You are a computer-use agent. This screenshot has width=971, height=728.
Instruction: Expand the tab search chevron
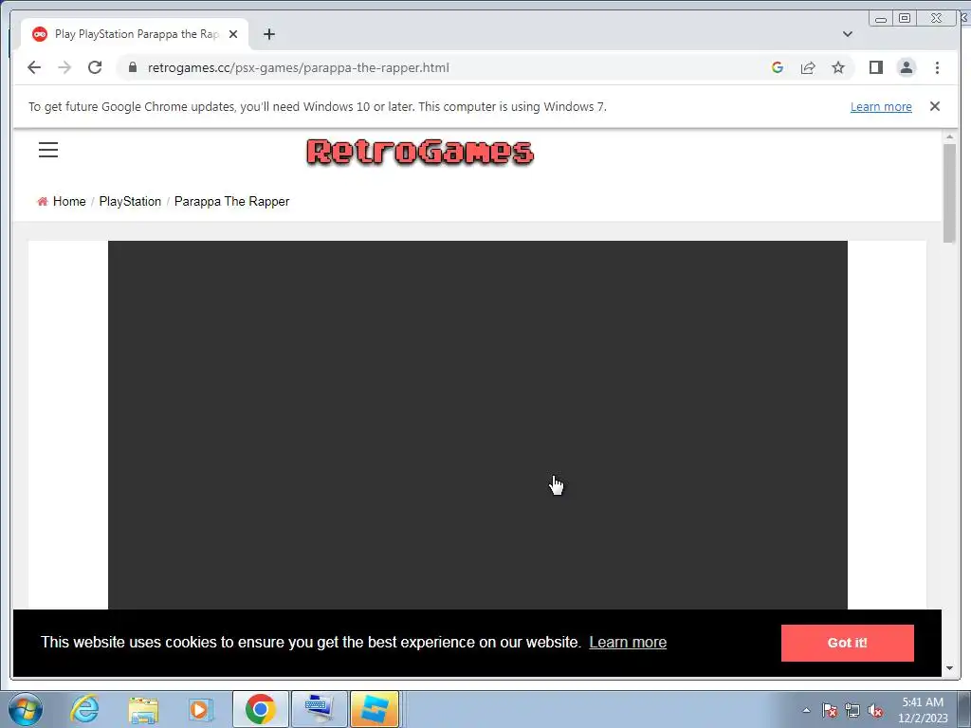[848, 34]
